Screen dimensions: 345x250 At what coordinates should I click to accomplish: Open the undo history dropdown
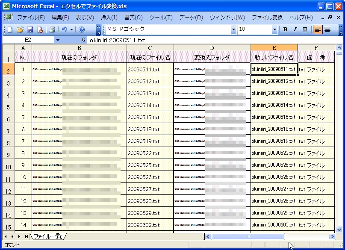[x=71, y=29]
